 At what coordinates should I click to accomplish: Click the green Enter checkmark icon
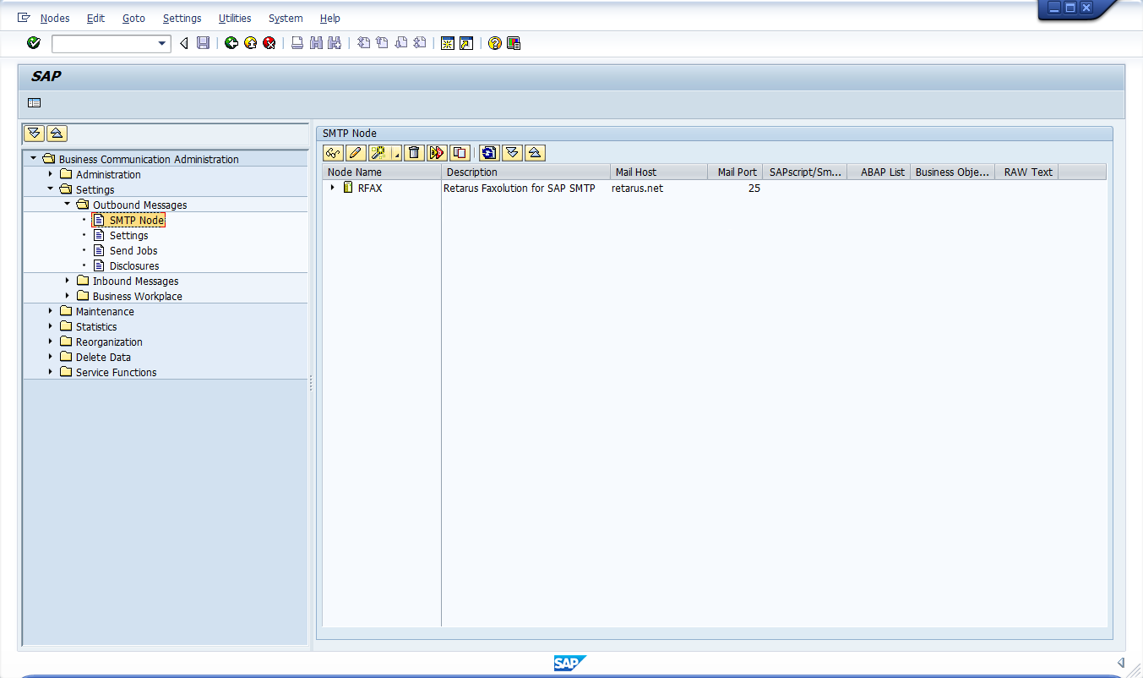click(34, 43)
